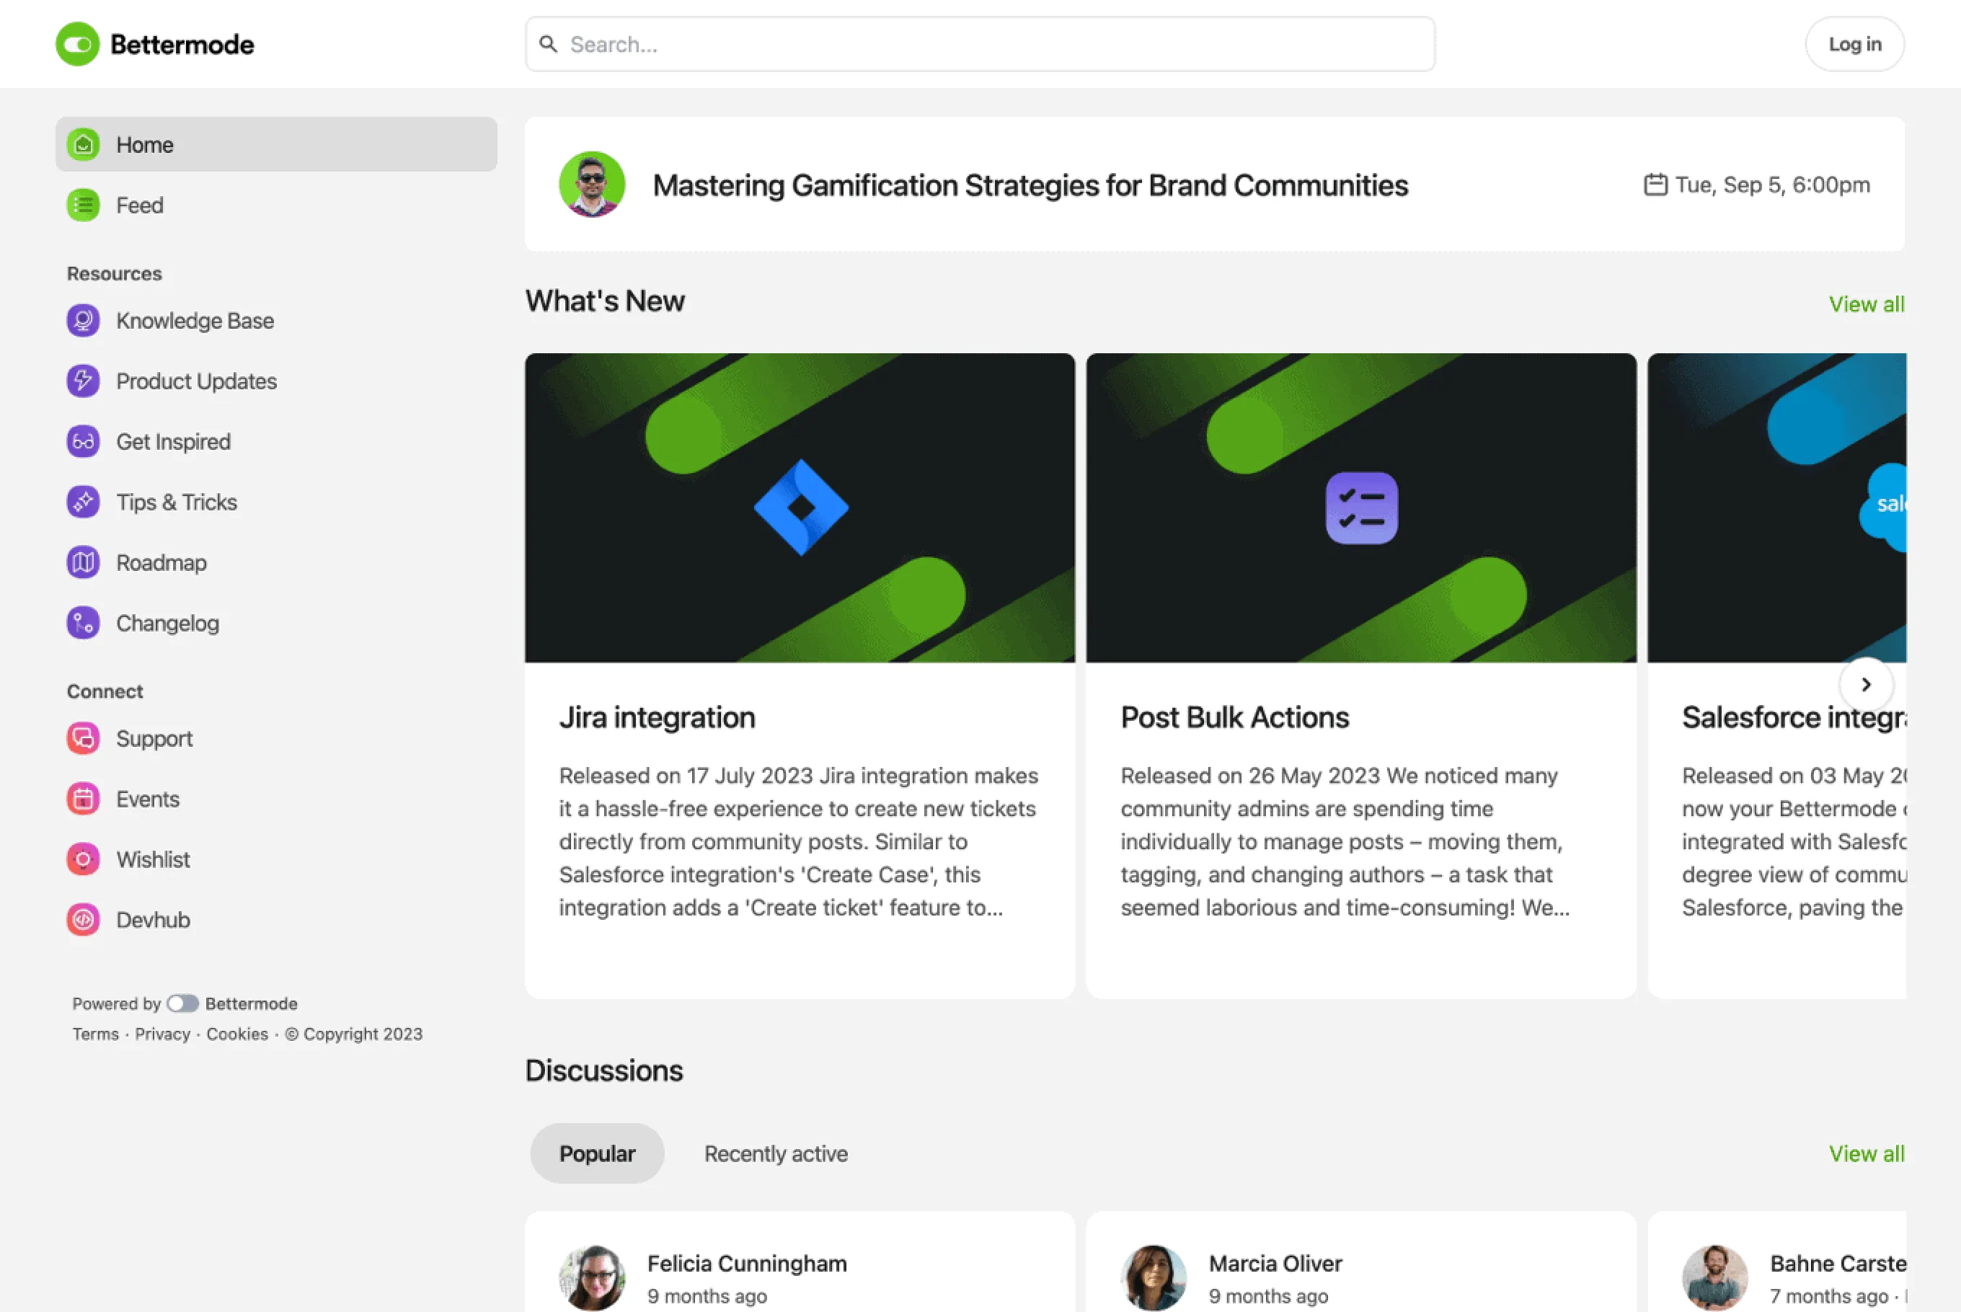Click View all next to What's New
Screen dimensions: 1961x1312
(x=1867, y=303)
